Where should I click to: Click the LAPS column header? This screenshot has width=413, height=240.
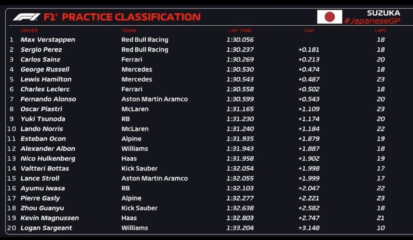tap(380, 31)
